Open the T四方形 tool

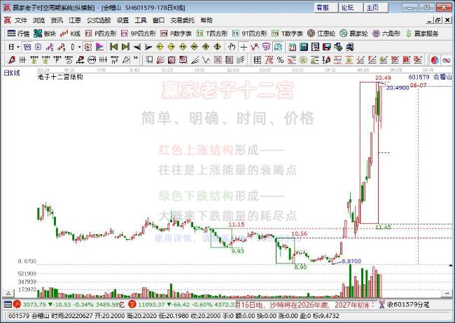pyautogui.click(x=212, y=34)
